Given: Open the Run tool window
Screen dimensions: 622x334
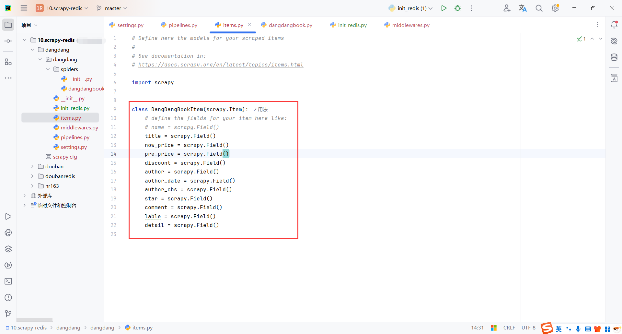Looking at the screenshot, I should 8,217.
